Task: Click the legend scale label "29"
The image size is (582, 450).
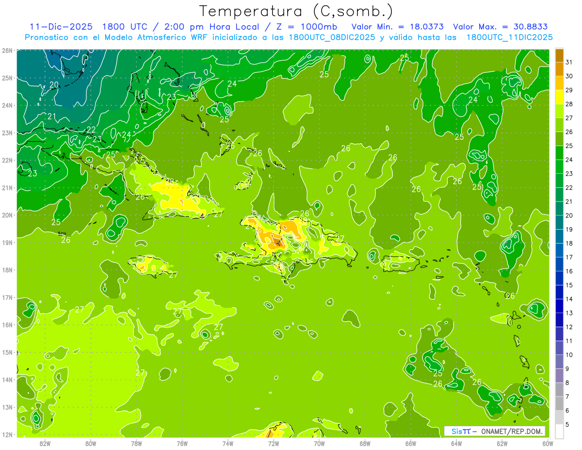Action: (569, 90)
